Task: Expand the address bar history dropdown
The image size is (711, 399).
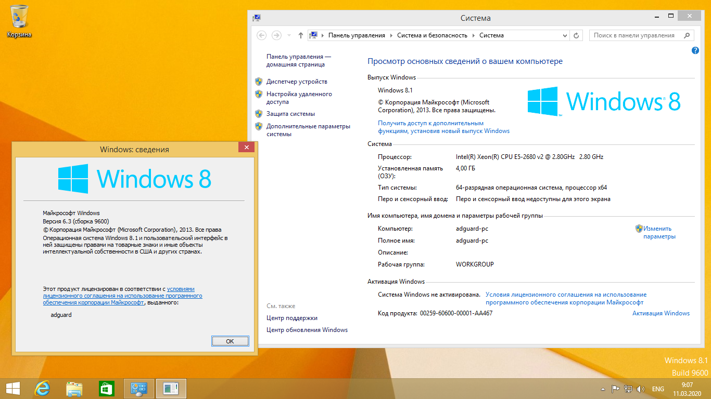Action: 565,35
